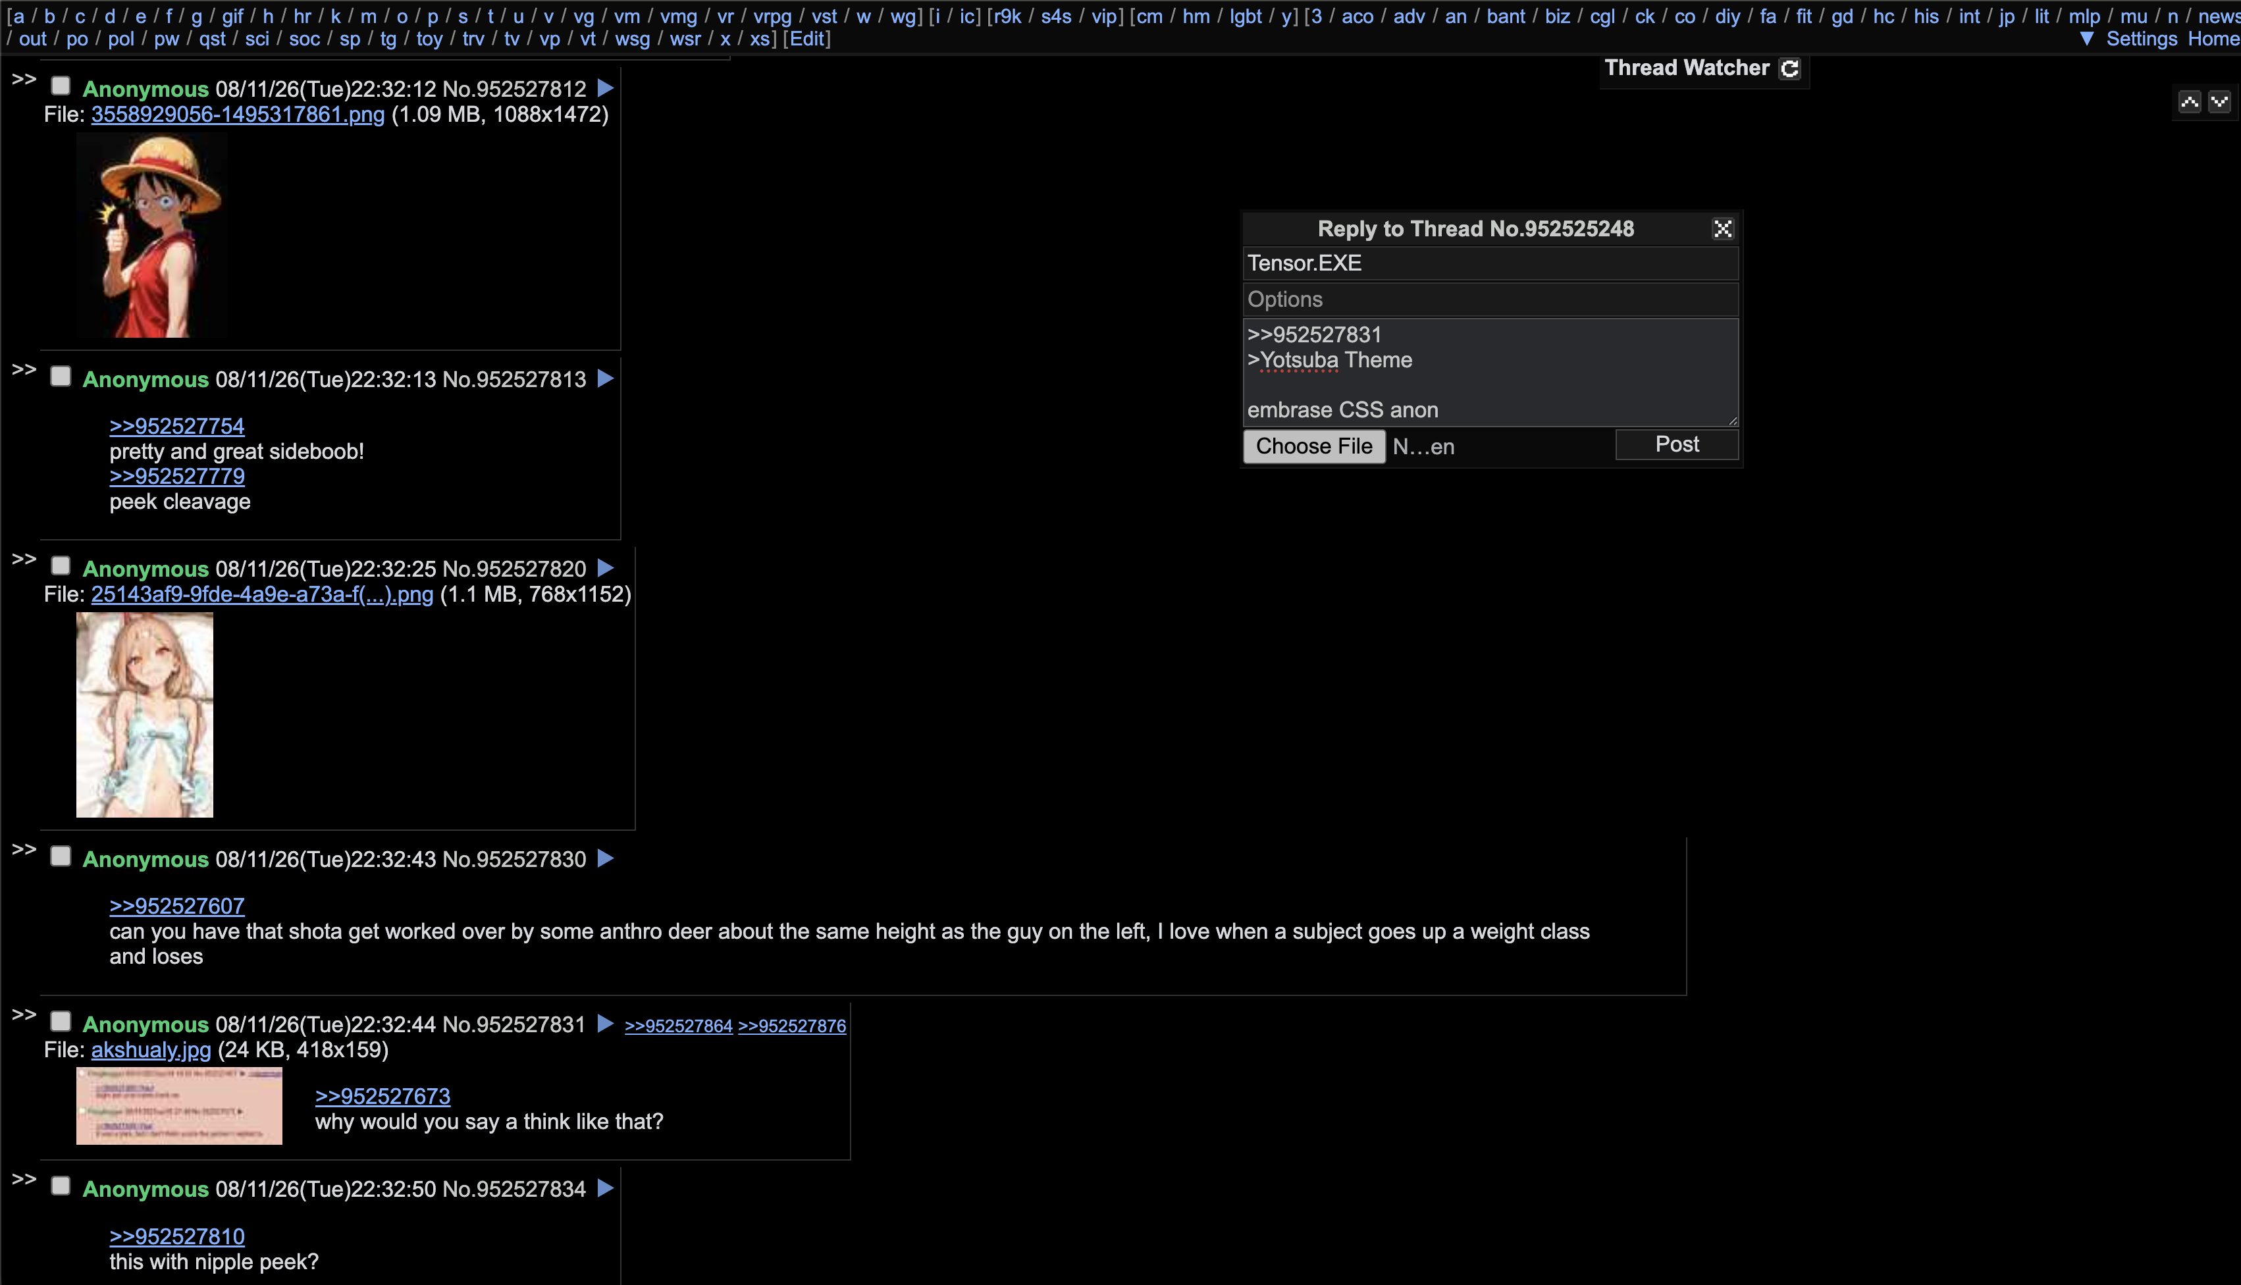Hide post No.952527812 with its >> button
Screen dimensions: 2241x1285
click(24, 80)
